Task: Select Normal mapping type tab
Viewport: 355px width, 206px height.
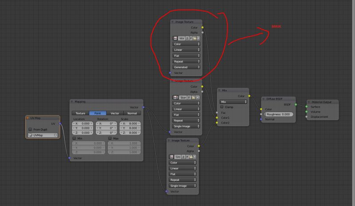Action: click(132, 113)
